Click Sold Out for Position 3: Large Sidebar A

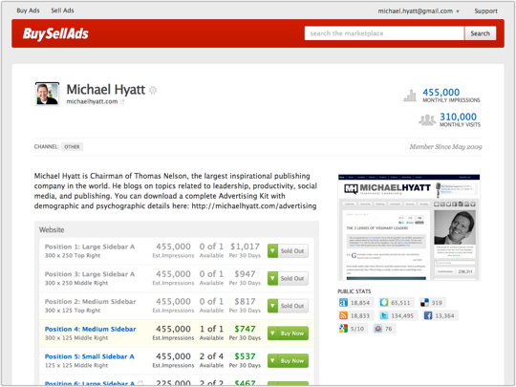[x=292, y=278]
